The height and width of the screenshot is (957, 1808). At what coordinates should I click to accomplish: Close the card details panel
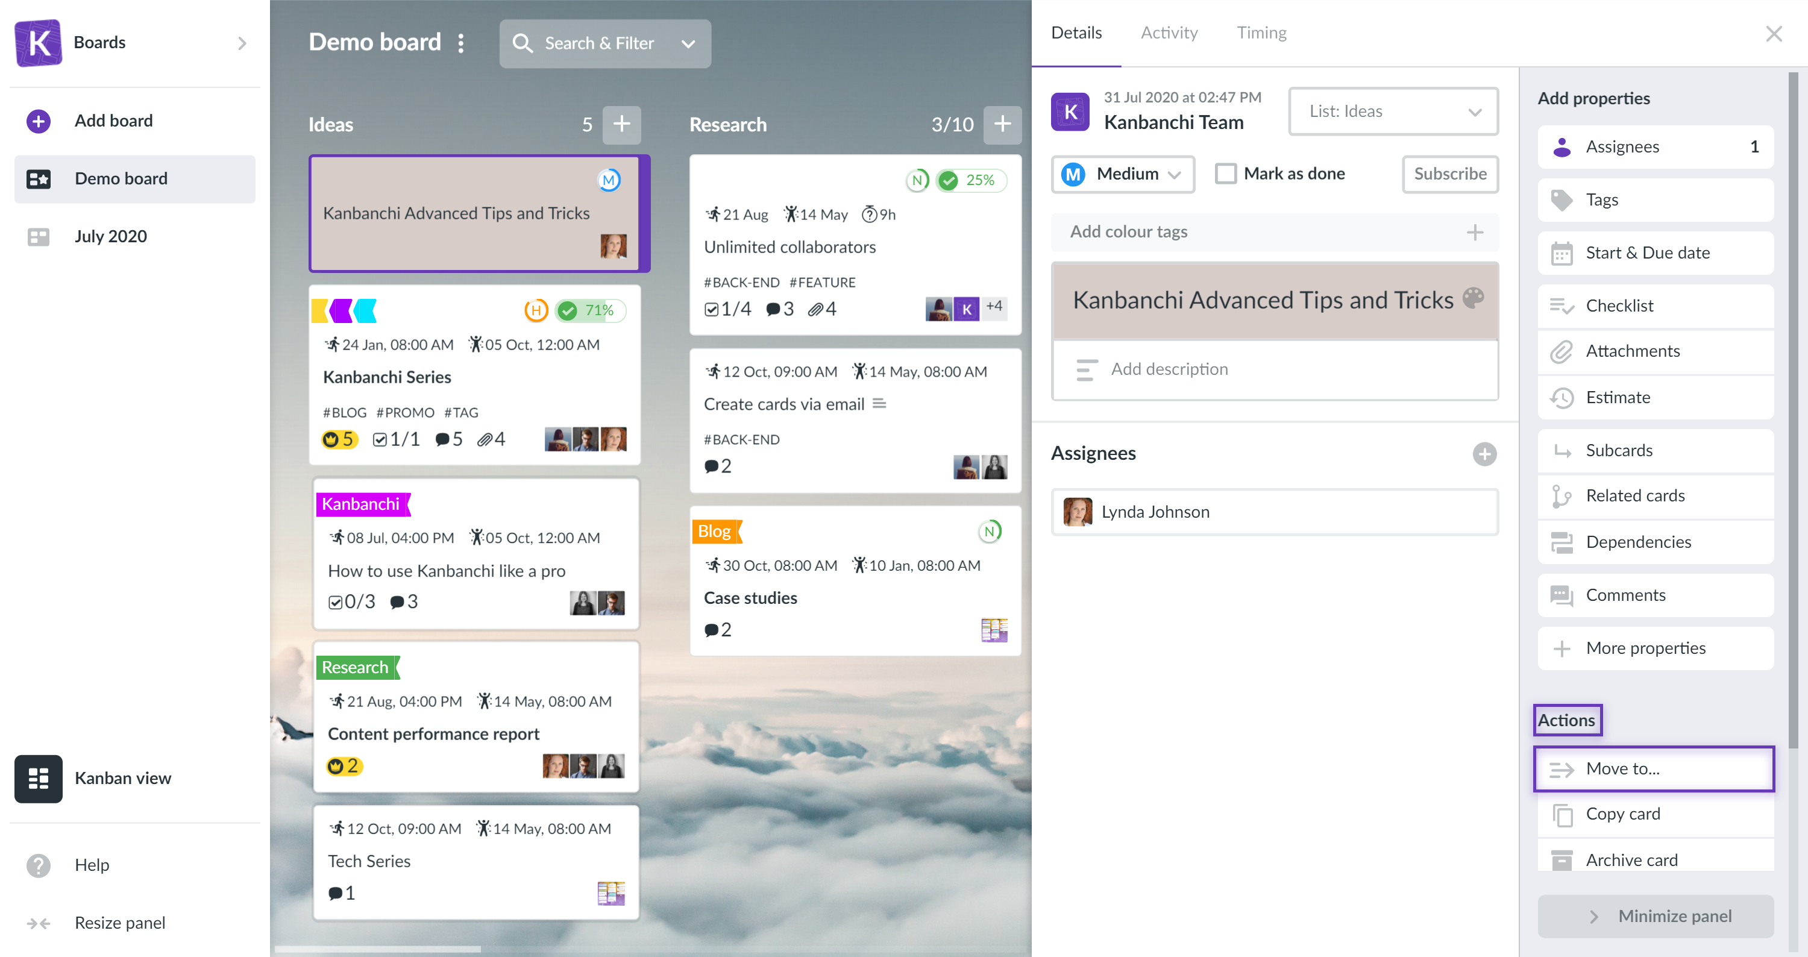[1774, 33]
